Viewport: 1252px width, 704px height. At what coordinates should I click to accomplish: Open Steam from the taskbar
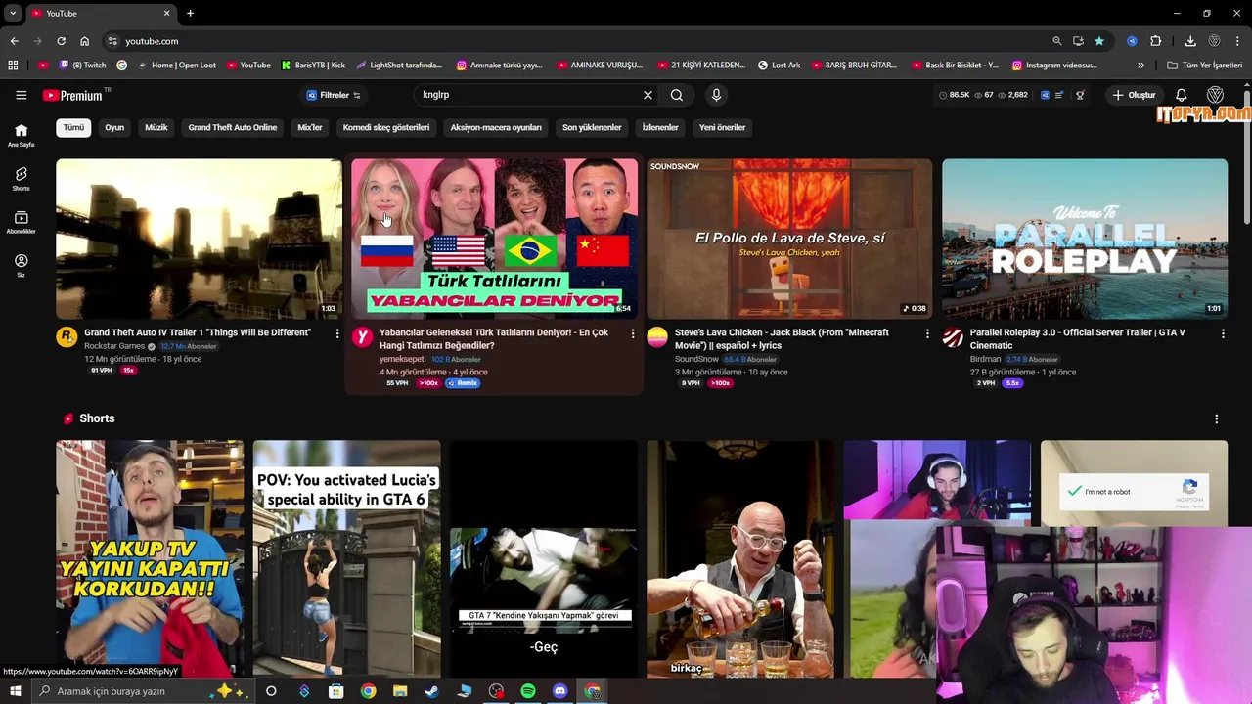click(x=431, y=691)
